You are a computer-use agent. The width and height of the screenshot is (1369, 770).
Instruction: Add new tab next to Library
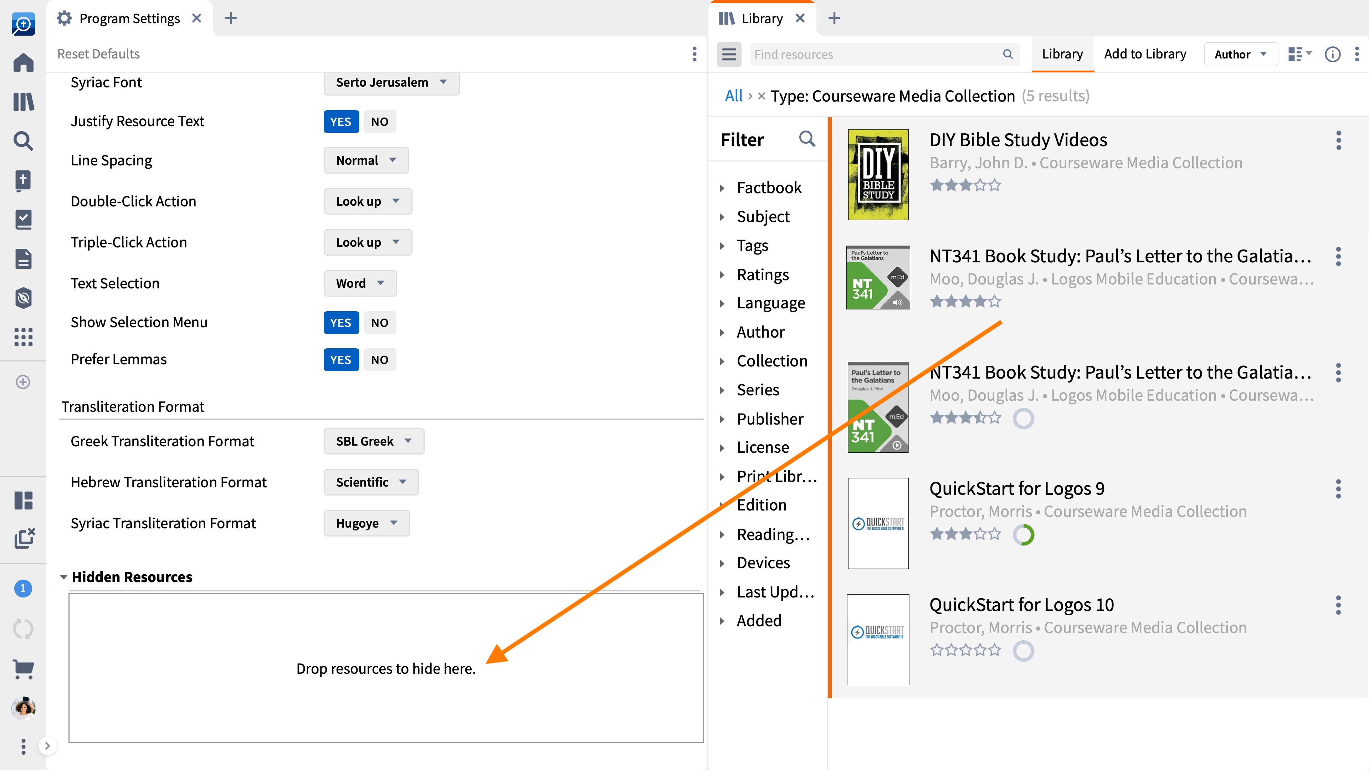834,19
